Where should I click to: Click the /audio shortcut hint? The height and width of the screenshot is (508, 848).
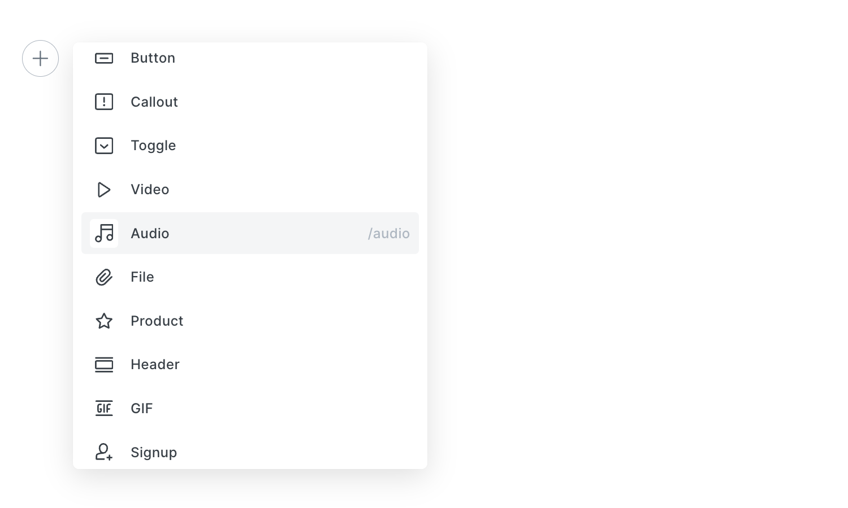[388, 233]
